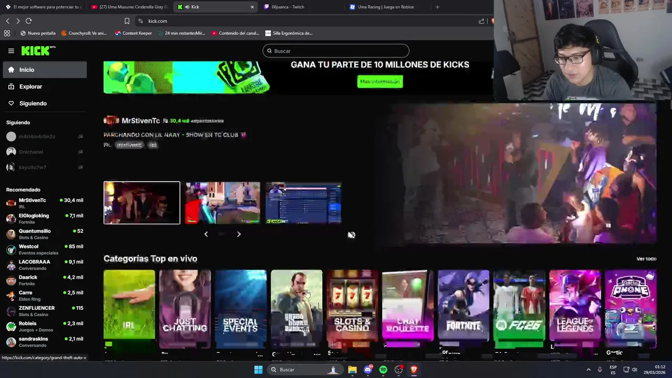Open File Explorer from taskbar
This screenshot has width=672, height=378.
[x=352, y=370]
